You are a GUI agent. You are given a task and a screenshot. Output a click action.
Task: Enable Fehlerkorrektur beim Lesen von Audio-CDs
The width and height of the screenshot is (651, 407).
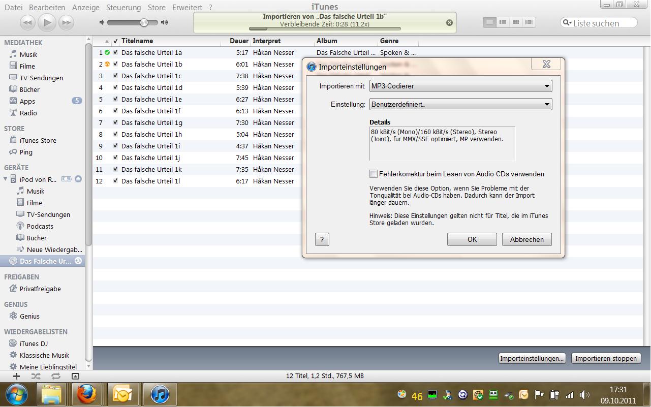374,174
